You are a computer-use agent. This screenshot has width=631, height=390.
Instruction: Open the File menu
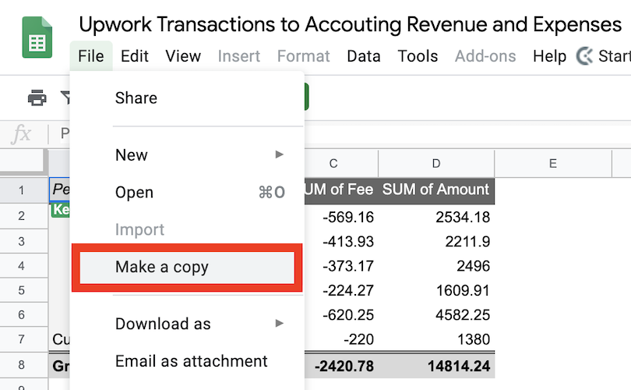tap(91, 56)
